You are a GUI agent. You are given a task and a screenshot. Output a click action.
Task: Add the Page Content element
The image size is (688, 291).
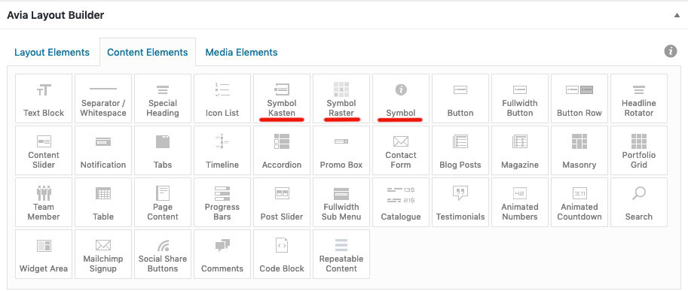click(163, 202)
